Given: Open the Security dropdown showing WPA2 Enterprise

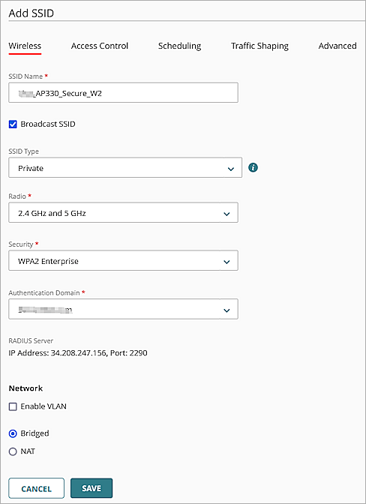Looking at the screenshot, I should click(124, 261).
